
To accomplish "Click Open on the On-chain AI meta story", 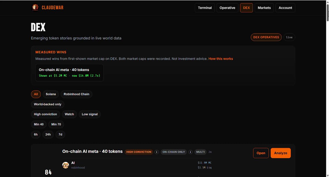I will pos(261,153).
